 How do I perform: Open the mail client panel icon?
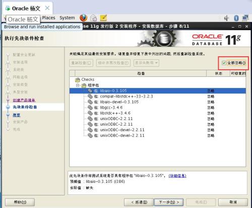[93, 18]
